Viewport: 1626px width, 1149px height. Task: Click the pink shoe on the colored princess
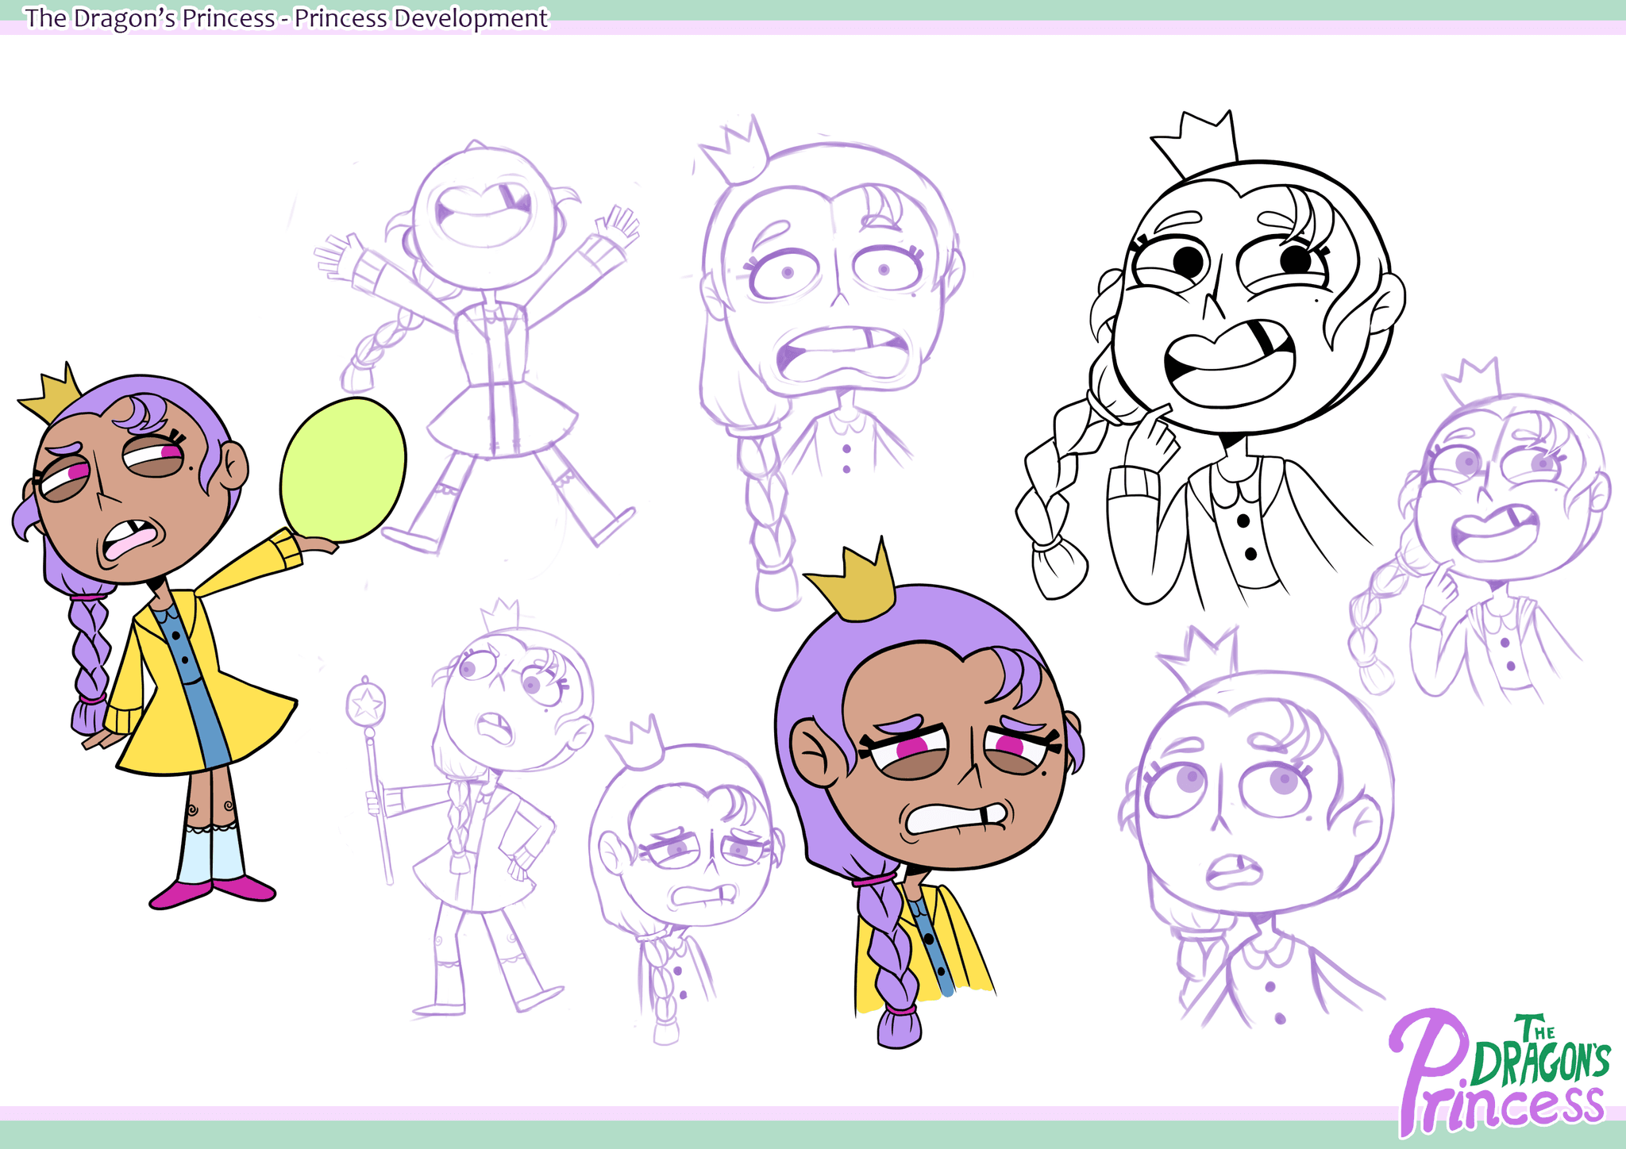[181, 893]
